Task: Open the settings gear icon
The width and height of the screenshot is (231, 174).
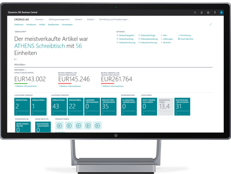Action: pos(208,13)
